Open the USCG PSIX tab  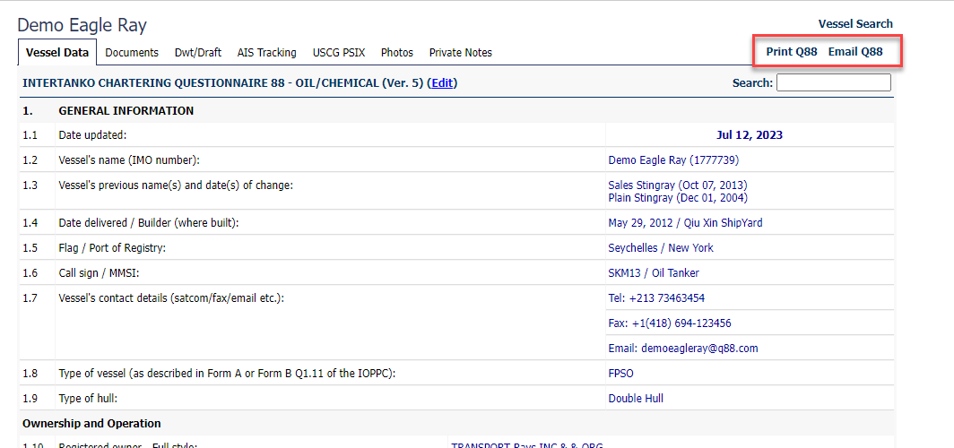pos(339,53)
